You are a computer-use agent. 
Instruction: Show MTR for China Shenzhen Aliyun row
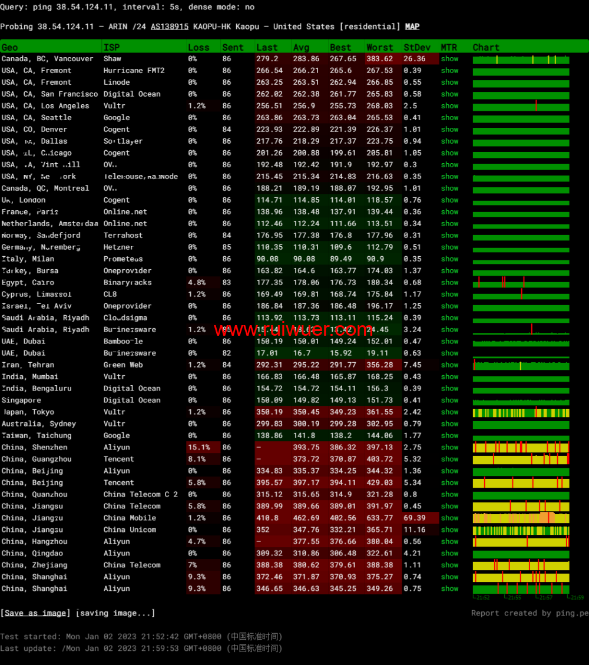(x=449, y=448)
